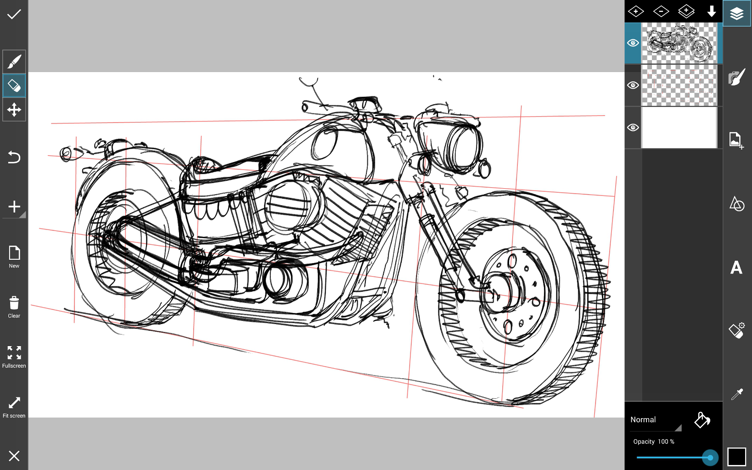Merge the layer down
This screenshot has height=470, width=752.
pyautogui.click(x=711, y=11)
